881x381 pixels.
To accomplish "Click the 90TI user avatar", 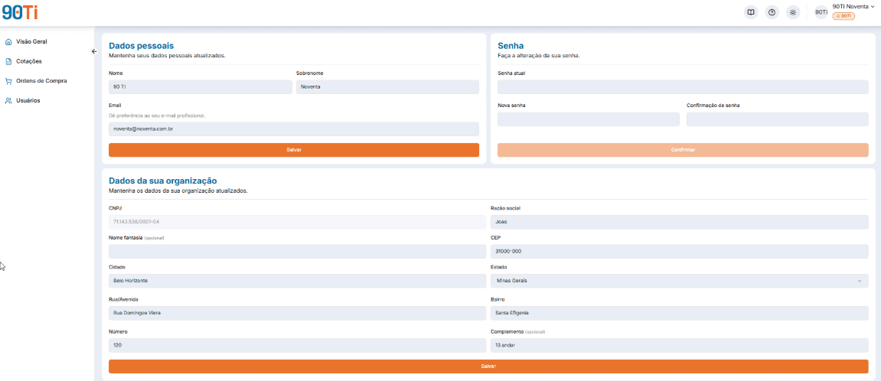I will [x=821, y=12].
